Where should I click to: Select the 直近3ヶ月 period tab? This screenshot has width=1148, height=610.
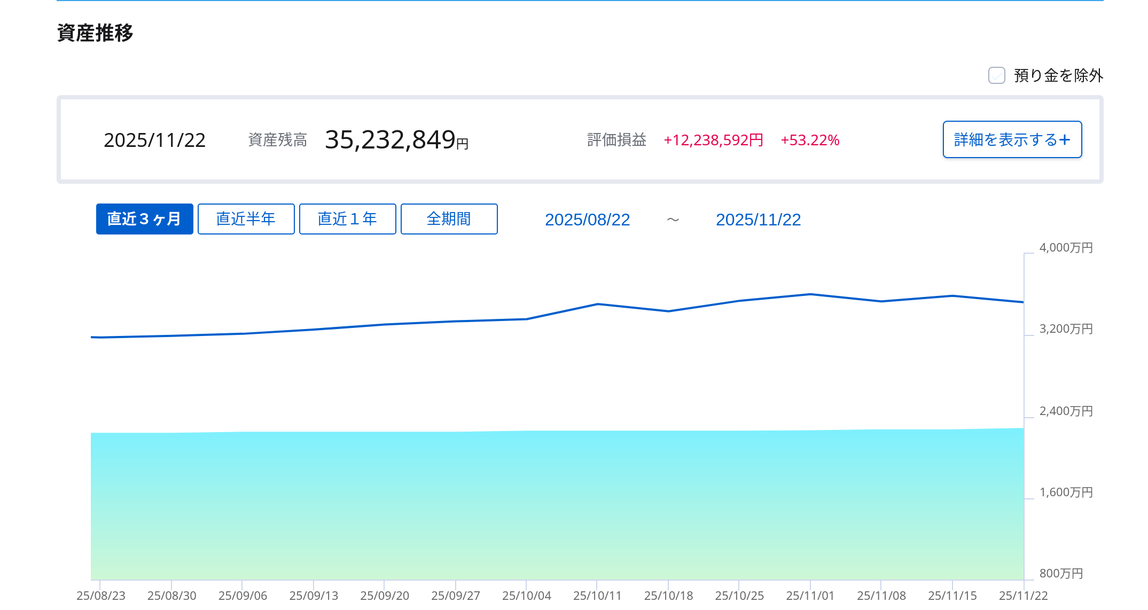click(x=144, y=219)
